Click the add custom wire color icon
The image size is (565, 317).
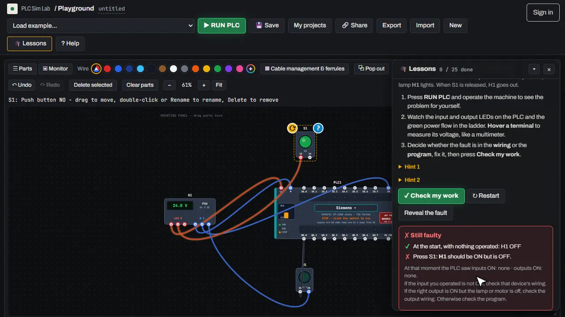click(251, 69)
